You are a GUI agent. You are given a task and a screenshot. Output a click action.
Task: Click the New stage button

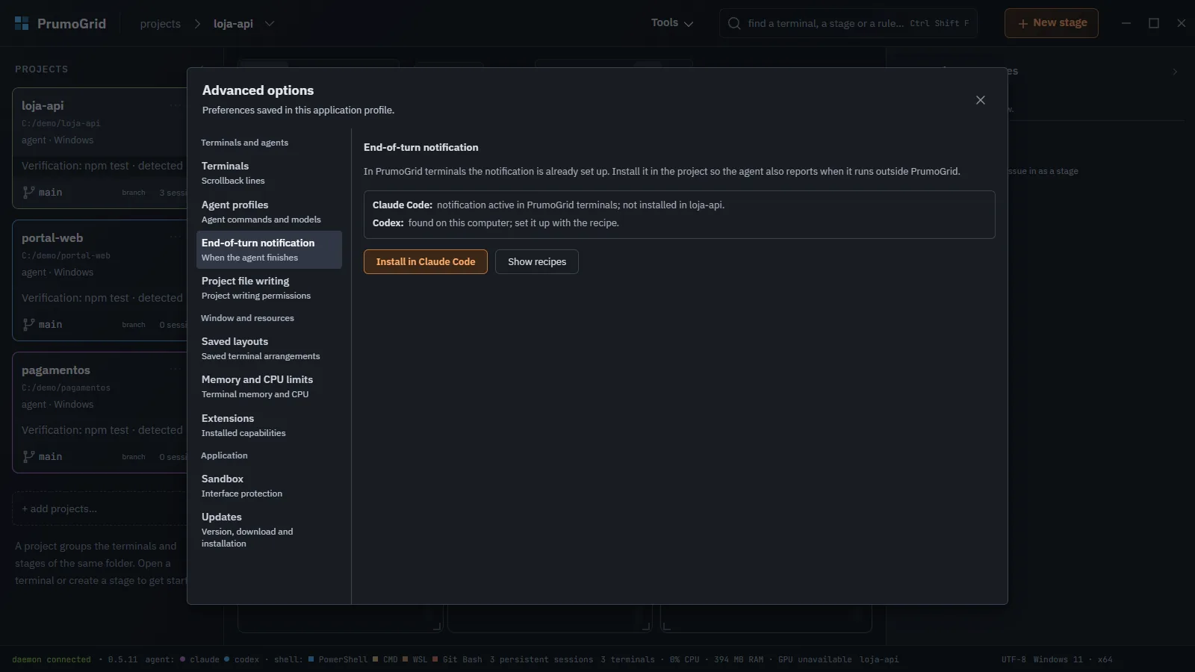(x=1052, y=23)
